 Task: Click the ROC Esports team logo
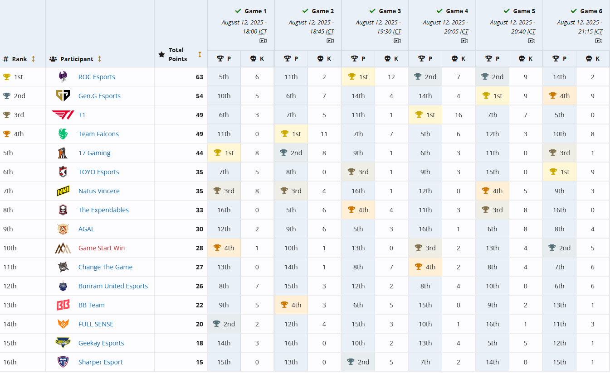pyautogui.click(x=63, y=77)
